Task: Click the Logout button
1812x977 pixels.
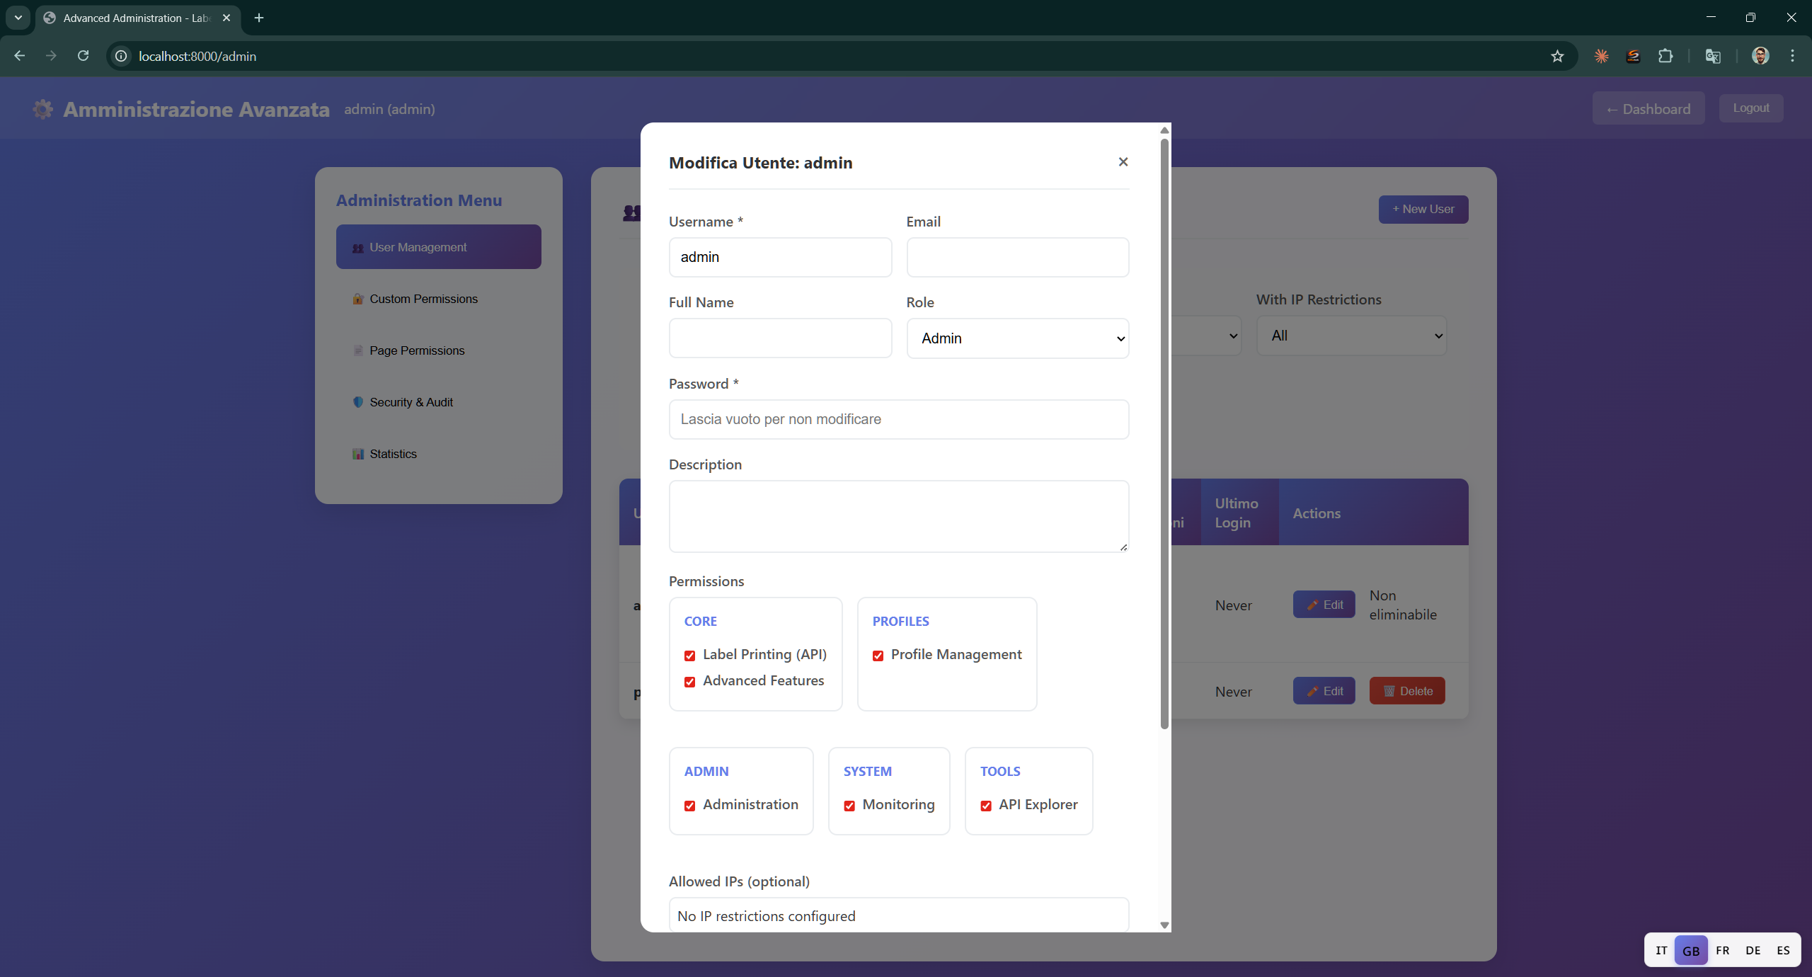Action: pos(1751,108)
